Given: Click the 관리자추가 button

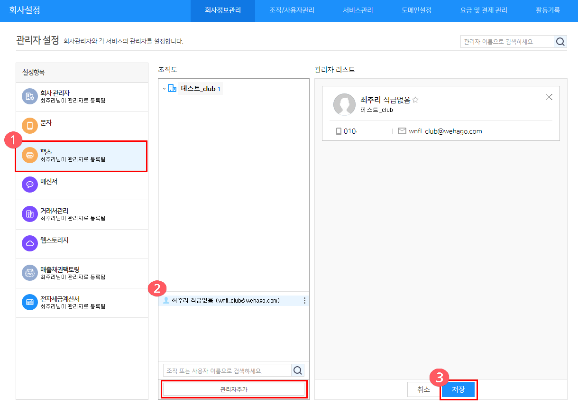Looking at the screenshot, I should [234, 389].
